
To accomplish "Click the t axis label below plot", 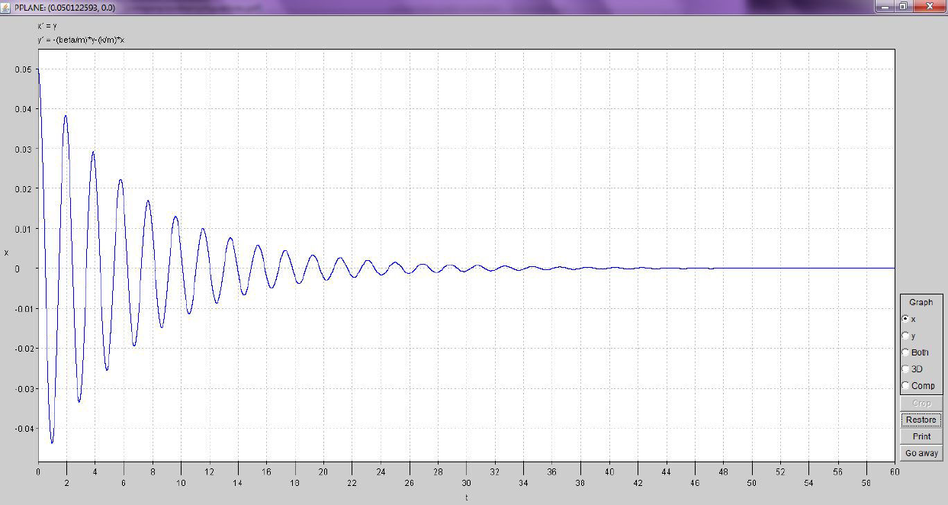I will click(466, 497).
